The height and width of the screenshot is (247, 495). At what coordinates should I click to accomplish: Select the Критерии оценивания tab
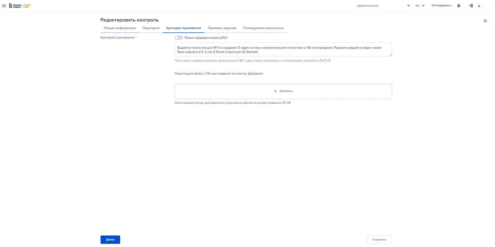(x=183, y=28)
